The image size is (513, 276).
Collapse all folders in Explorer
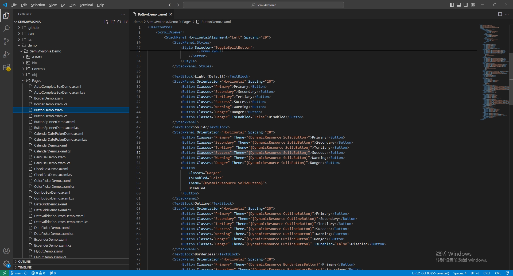[126, 22]
